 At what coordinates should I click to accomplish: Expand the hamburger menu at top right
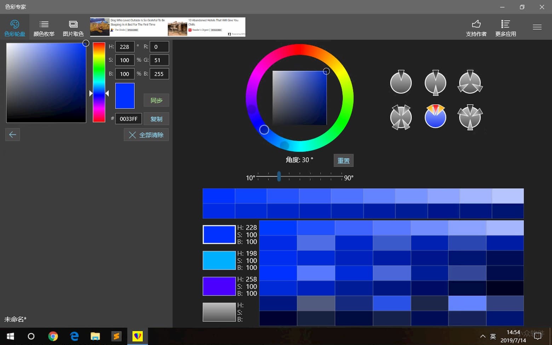click(537, 27)
